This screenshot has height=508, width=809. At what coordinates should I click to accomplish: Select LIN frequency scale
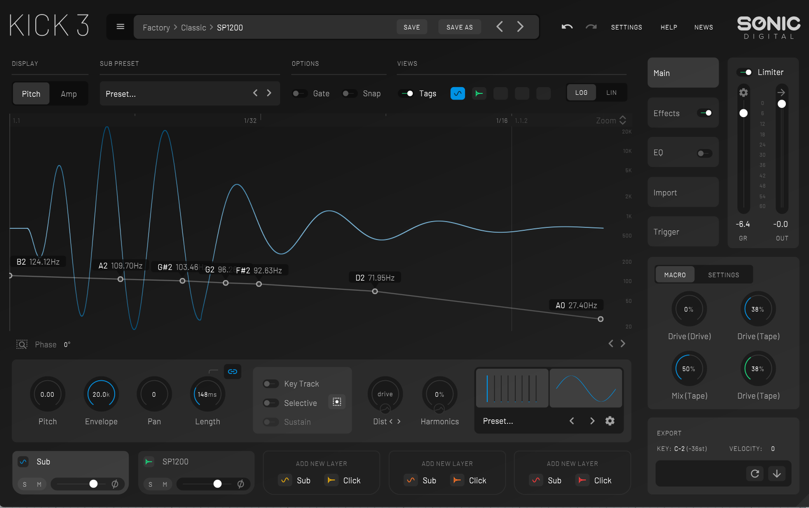coord(612,92)
